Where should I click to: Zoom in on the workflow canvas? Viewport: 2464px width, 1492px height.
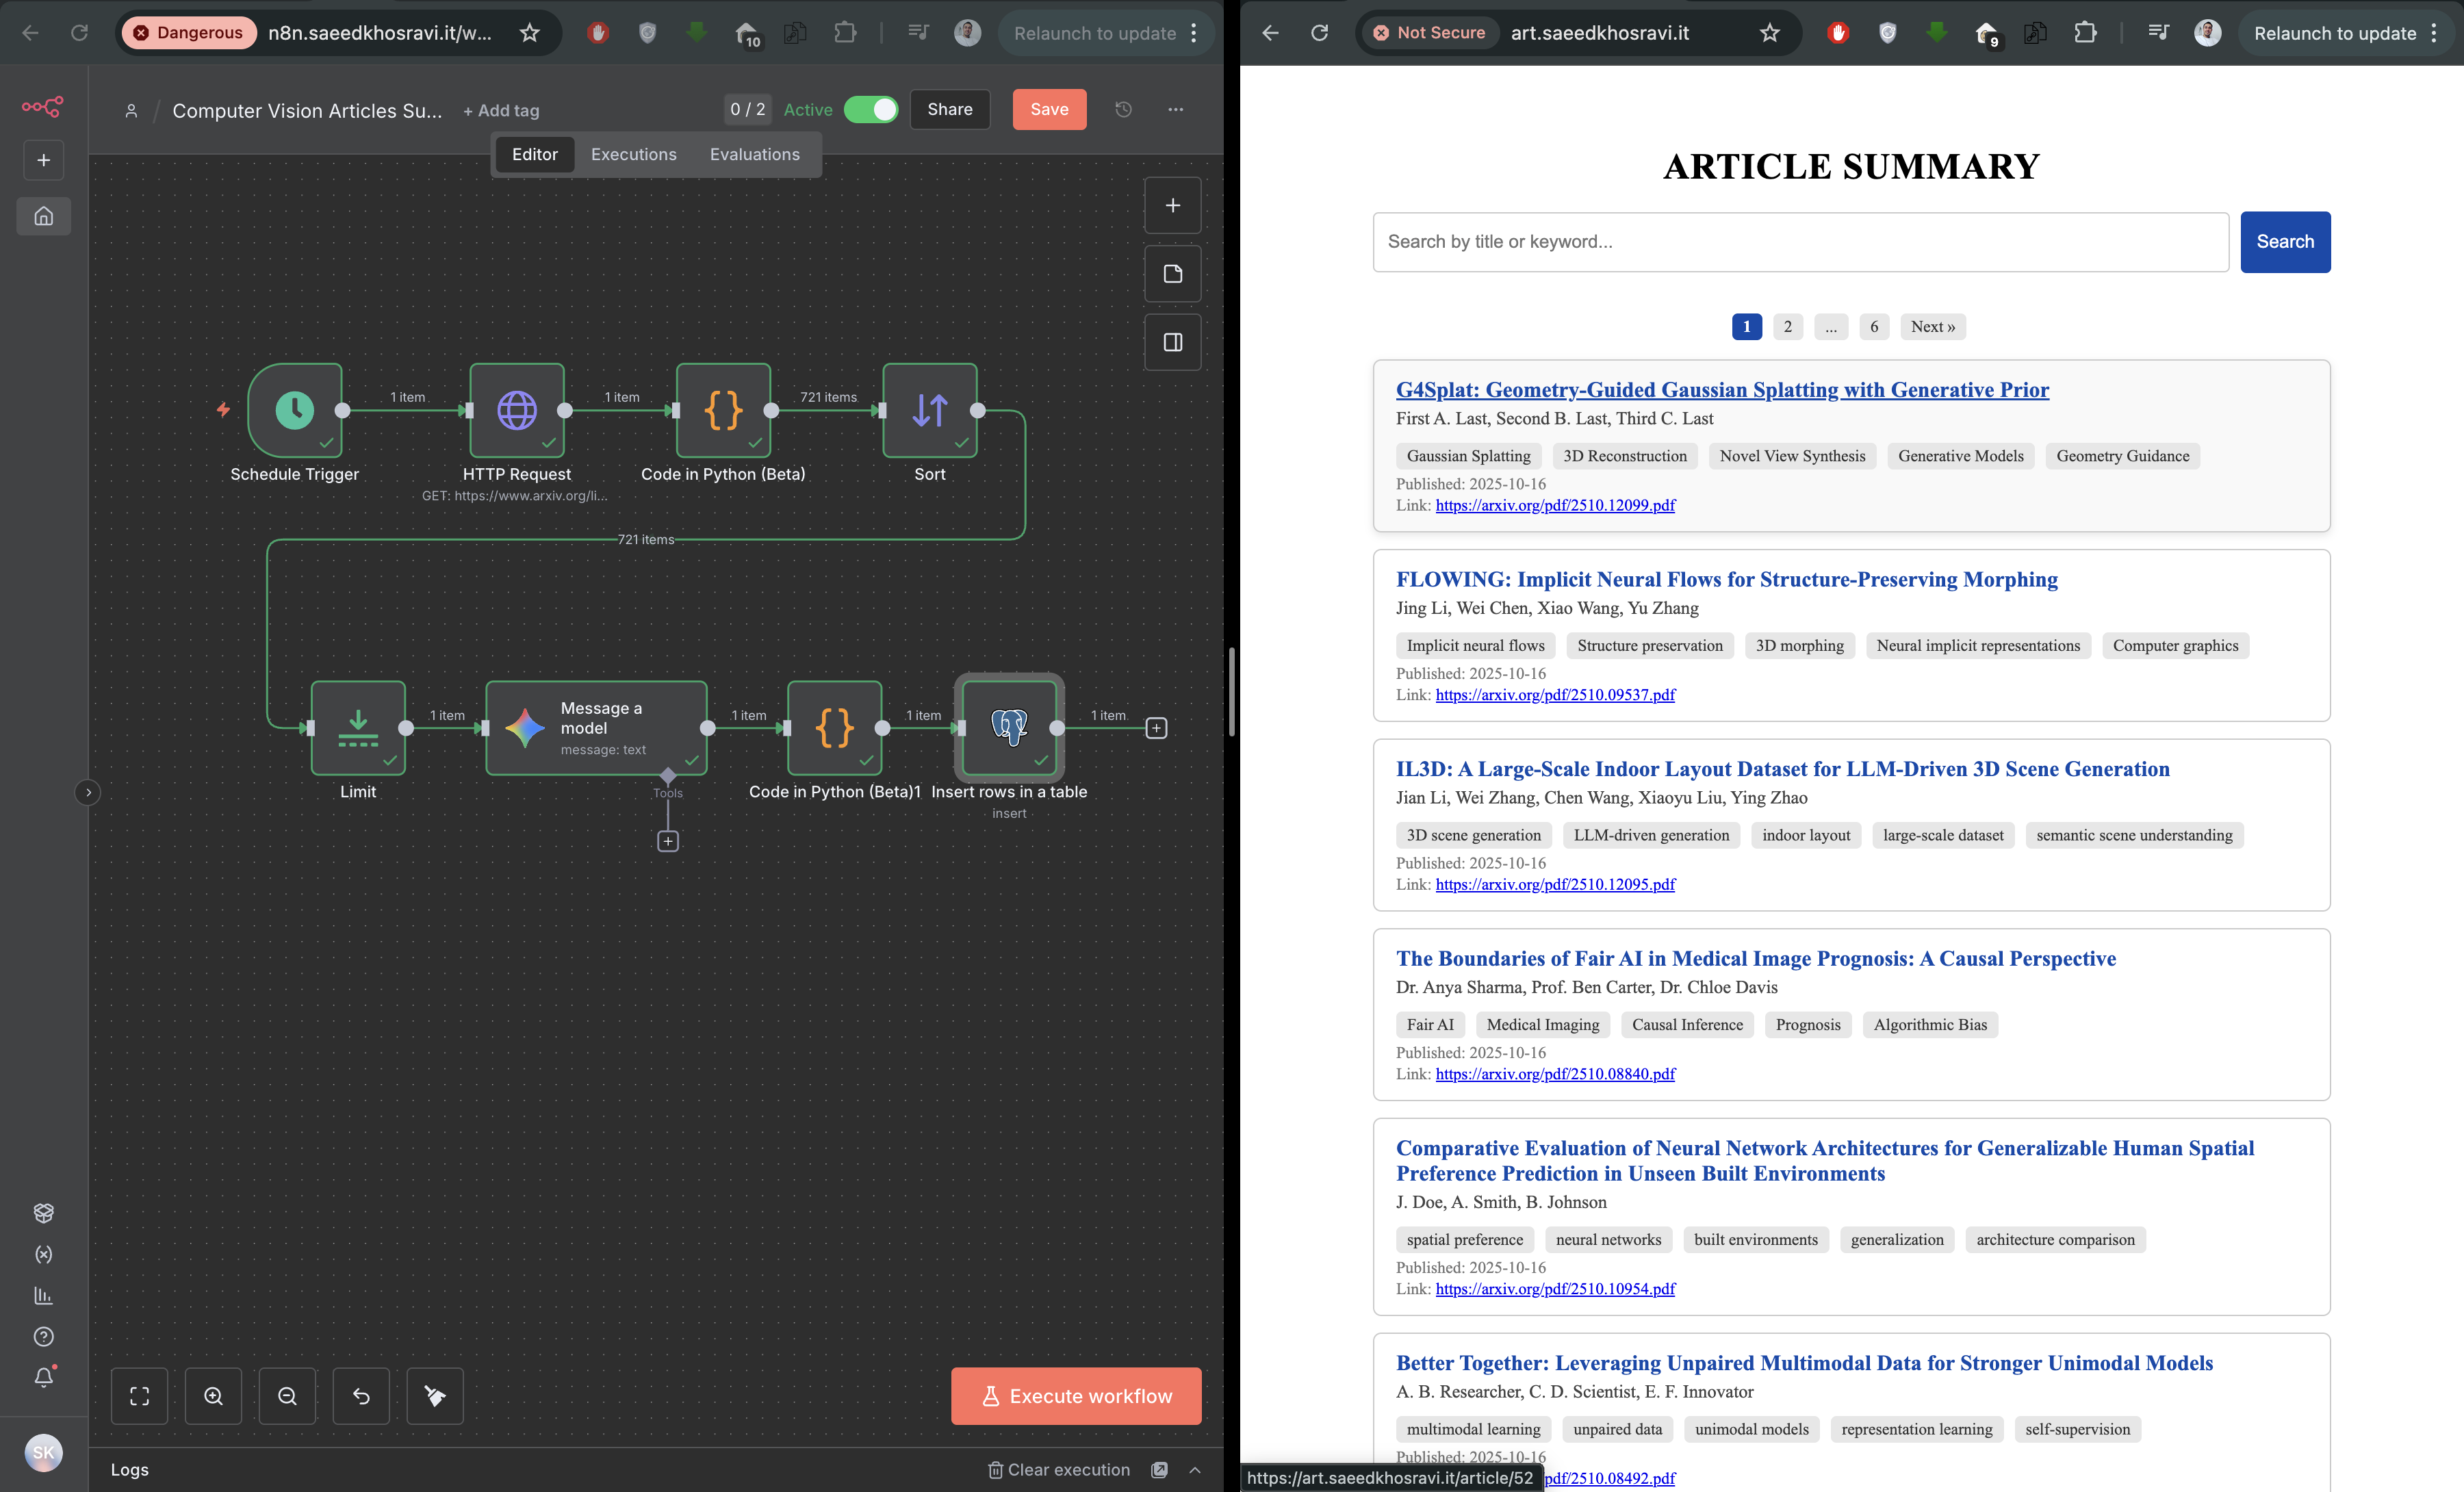pos(213,1396)
